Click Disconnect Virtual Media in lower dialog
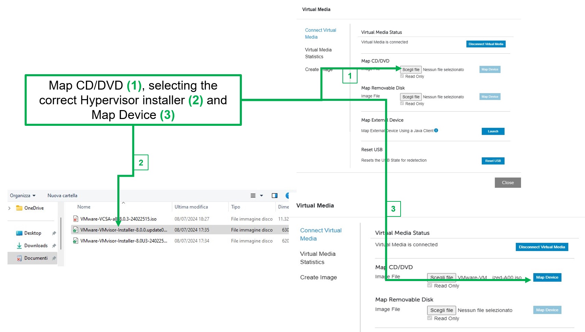585x332 pixels. 542,247
